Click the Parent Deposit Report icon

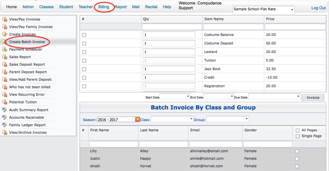point(5,72)
